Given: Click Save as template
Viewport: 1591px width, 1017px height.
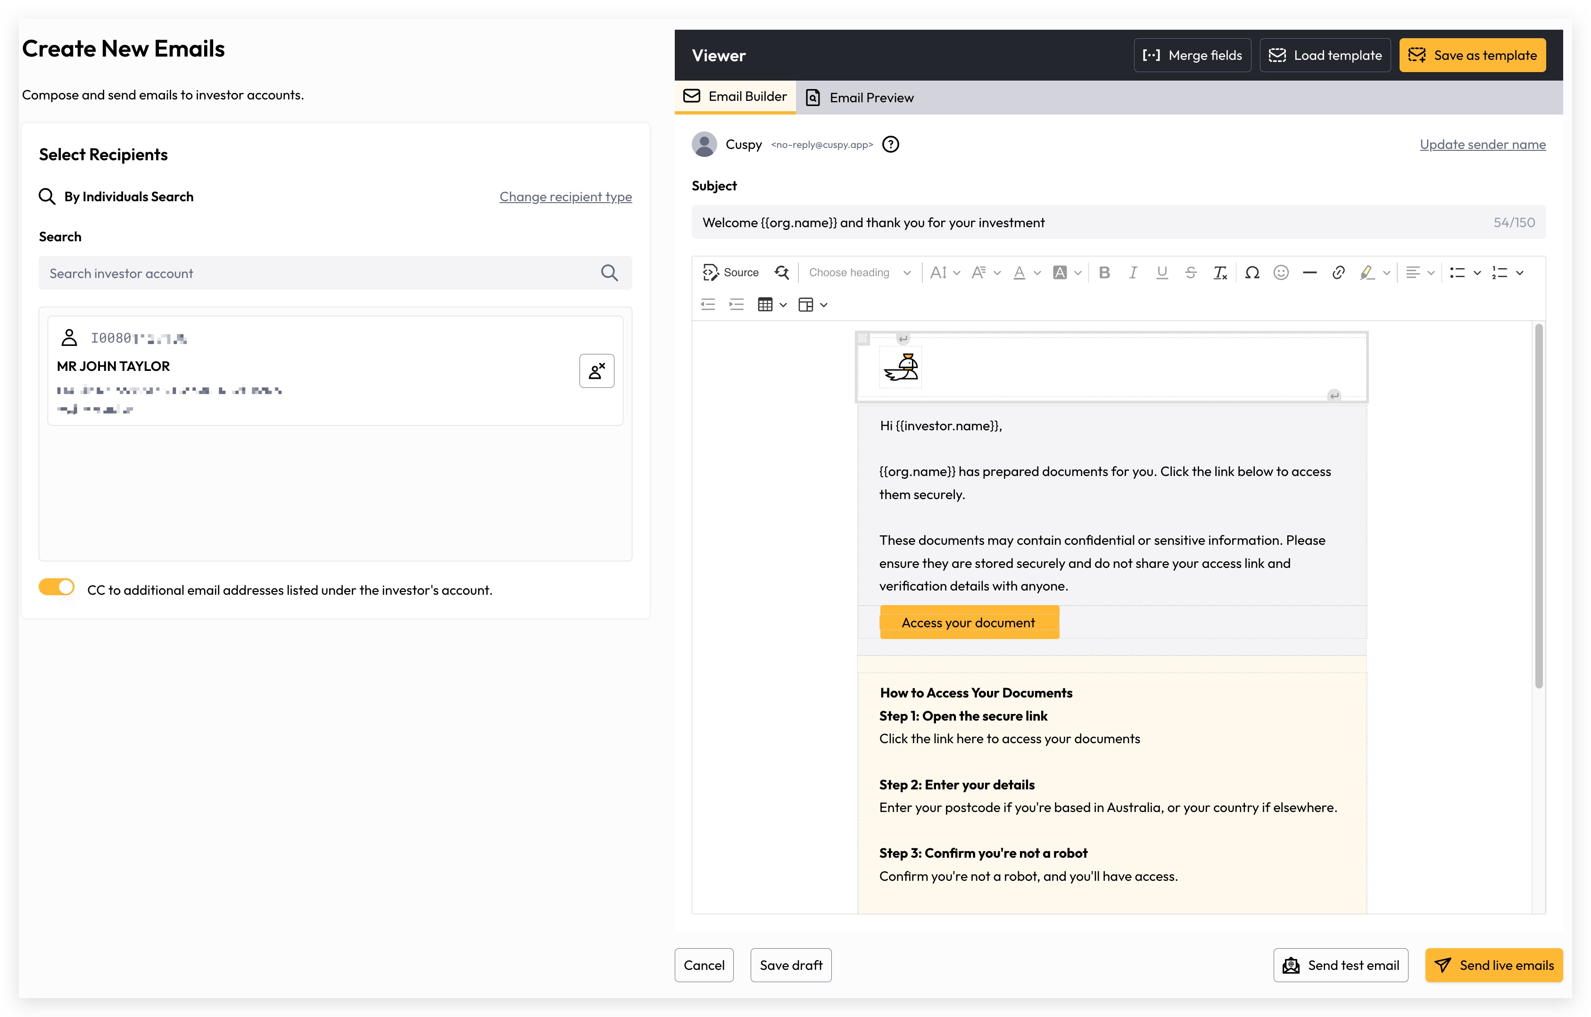Looking at the screenshot, I should tap(1472, 55).
